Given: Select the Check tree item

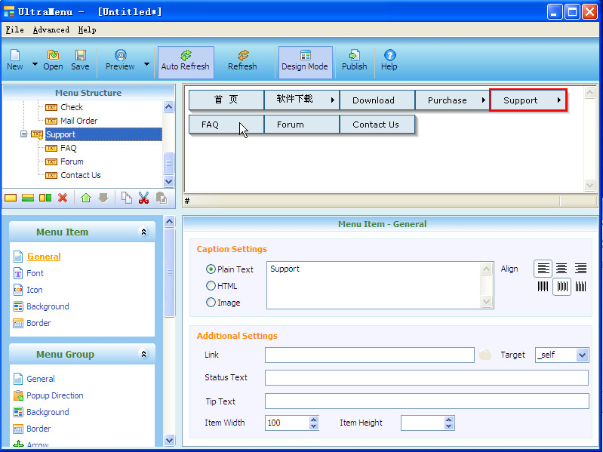Looking at the screenshot, I should 72,107.
